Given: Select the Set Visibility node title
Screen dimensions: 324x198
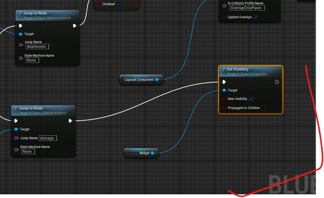Looking at the screenshot, I should point(238,70).
